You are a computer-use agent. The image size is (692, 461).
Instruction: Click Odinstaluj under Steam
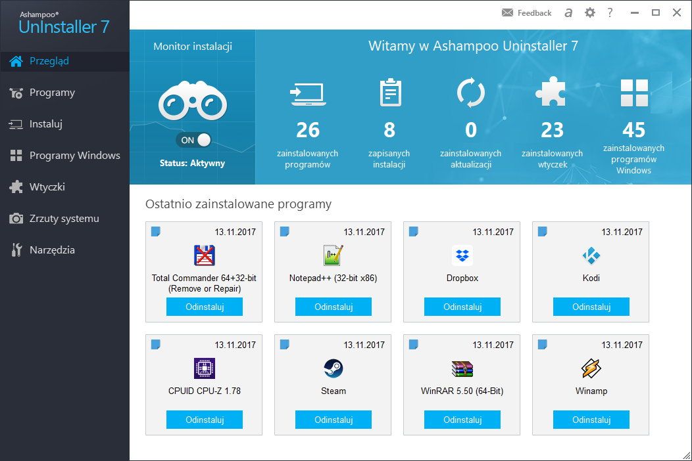334,420
